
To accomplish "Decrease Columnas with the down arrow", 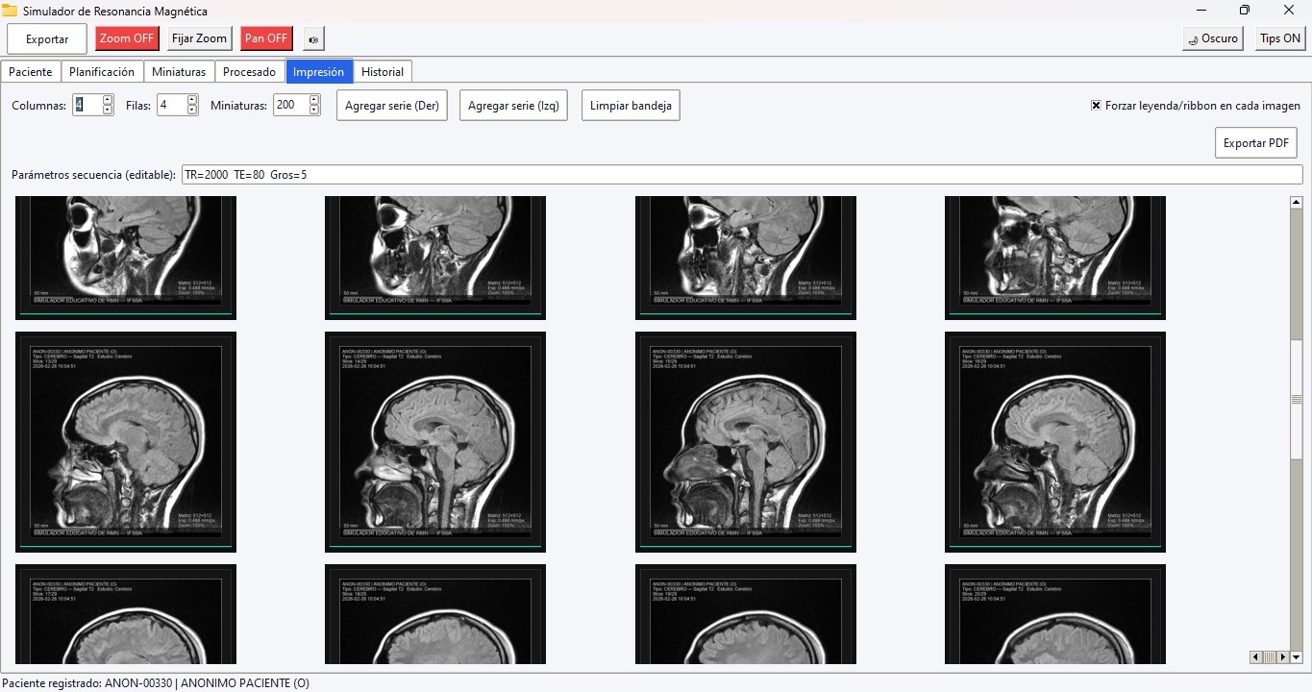I will click(x=108, y=111).
